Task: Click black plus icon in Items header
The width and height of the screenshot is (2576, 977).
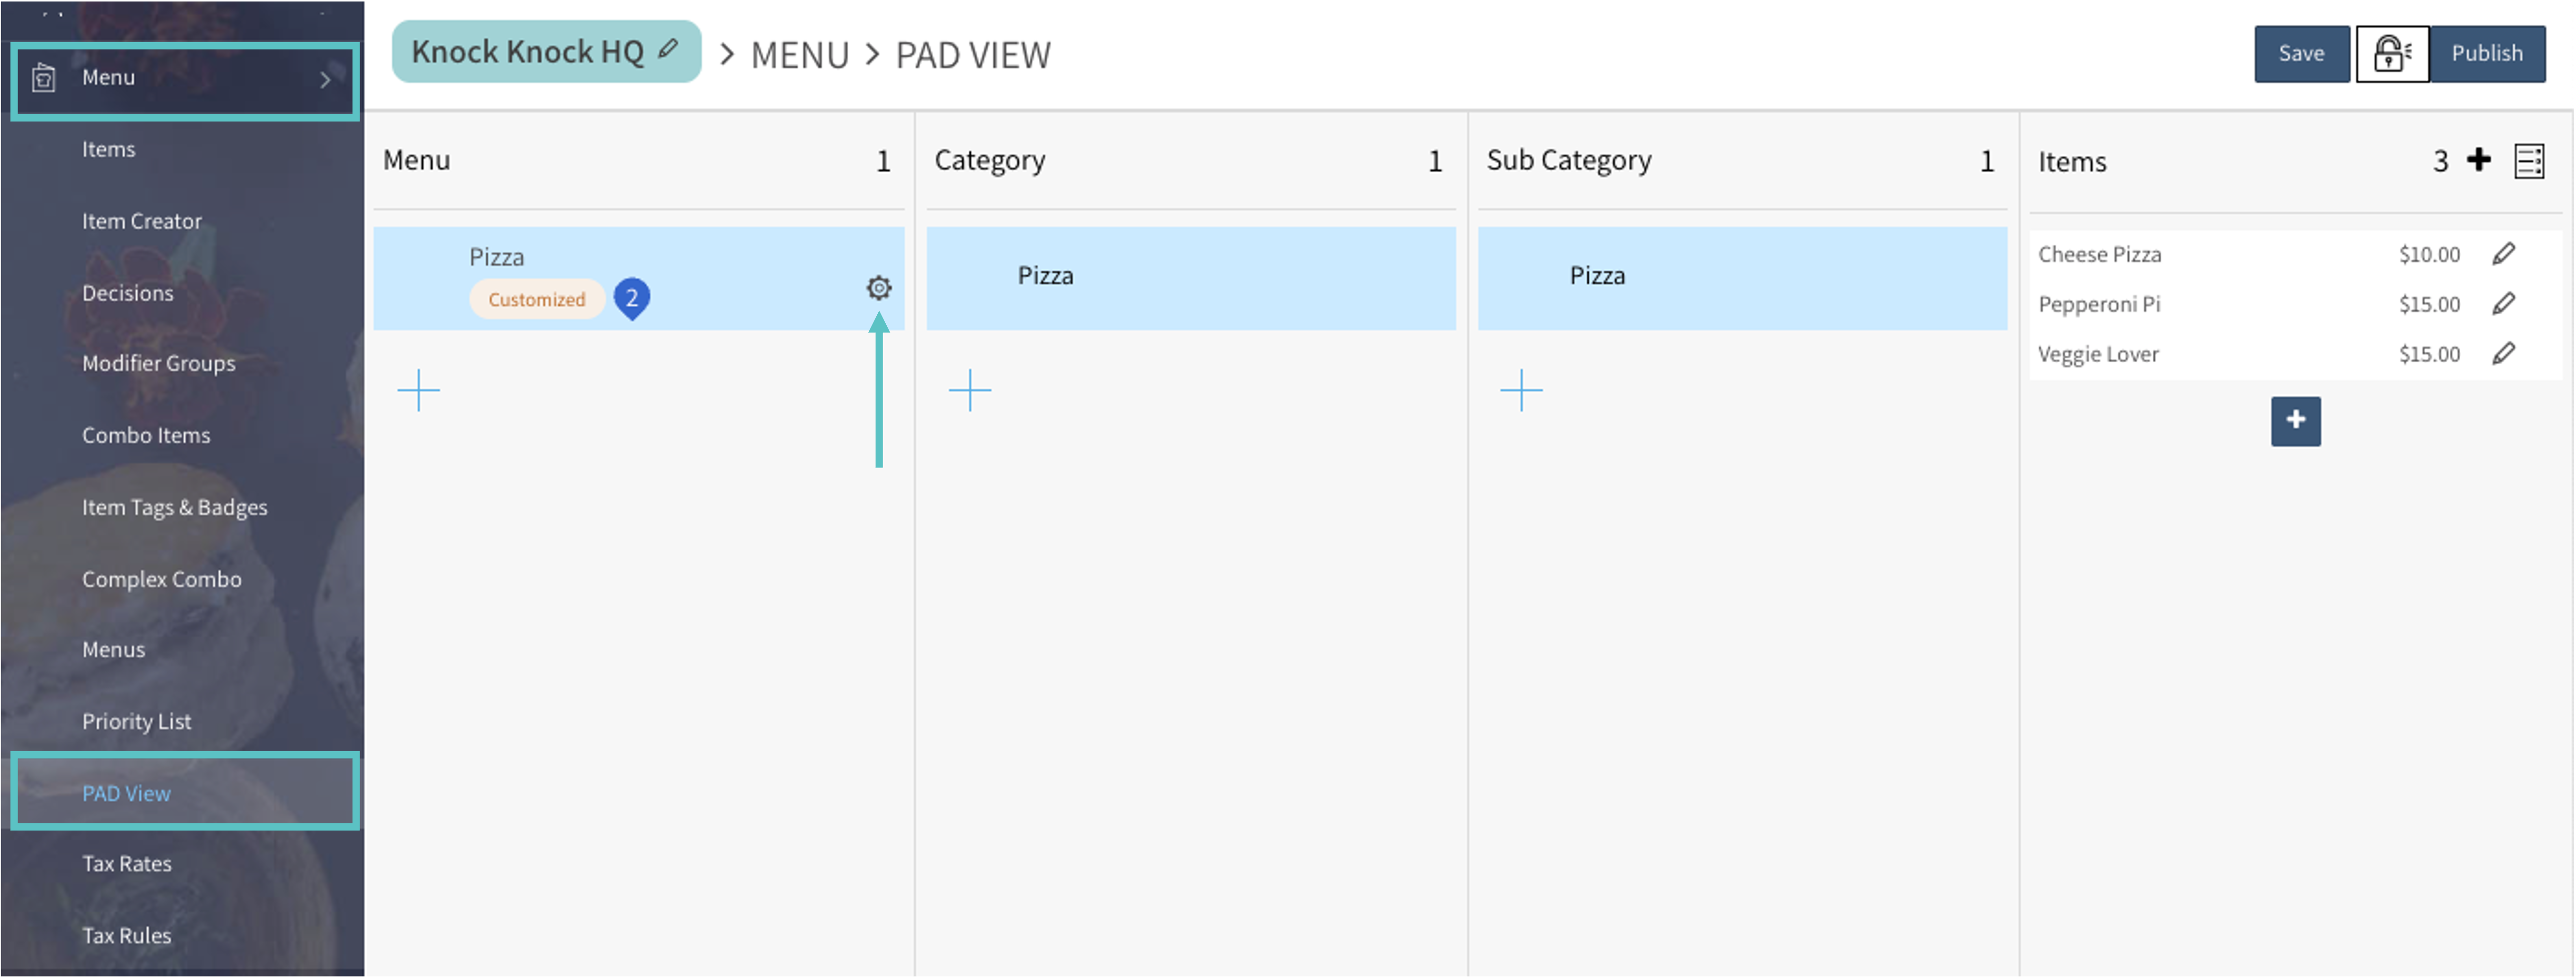Action: pyautogui.click(x=2478, y=160)
